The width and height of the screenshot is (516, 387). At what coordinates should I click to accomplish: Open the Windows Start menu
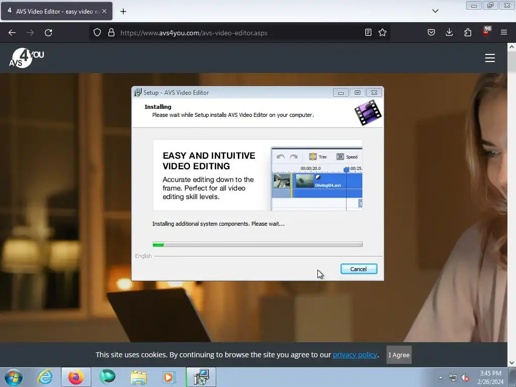[x=14, y=377]
